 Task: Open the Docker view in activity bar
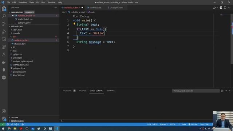coord(4,62)
